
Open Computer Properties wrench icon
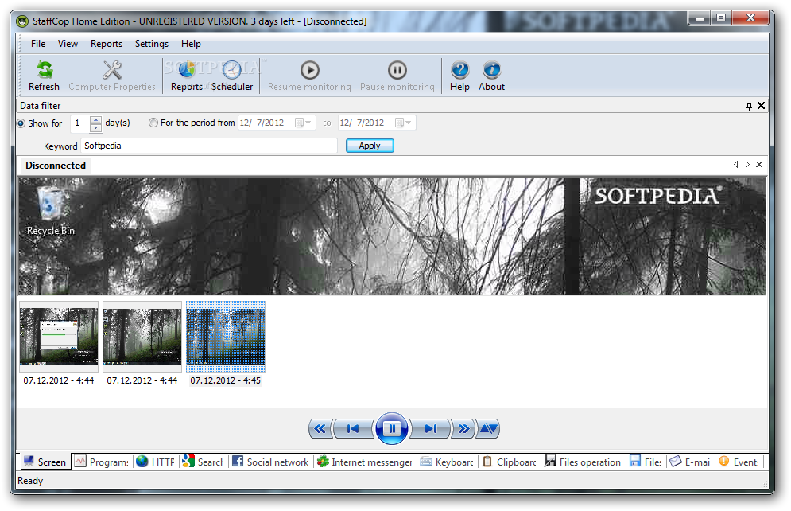(x=111, y=70)
